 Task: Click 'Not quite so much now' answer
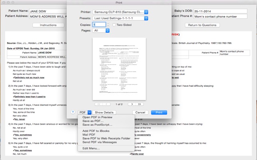coord(24,74)
